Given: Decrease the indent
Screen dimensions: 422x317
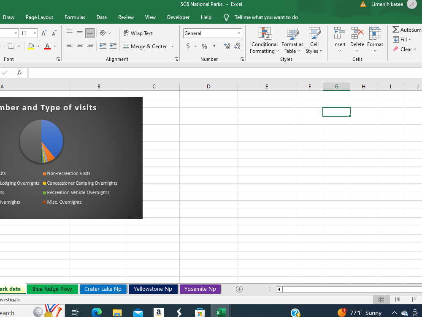Looking at the screenshot, I should pyautogui.click(x=103, y=46).
